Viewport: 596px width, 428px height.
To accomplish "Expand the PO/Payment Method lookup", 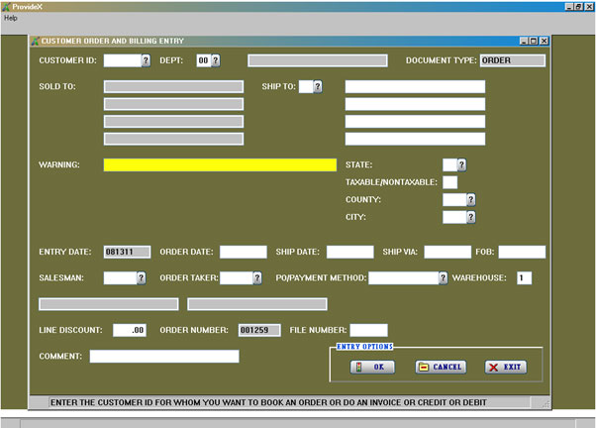I will click(443, 278).
